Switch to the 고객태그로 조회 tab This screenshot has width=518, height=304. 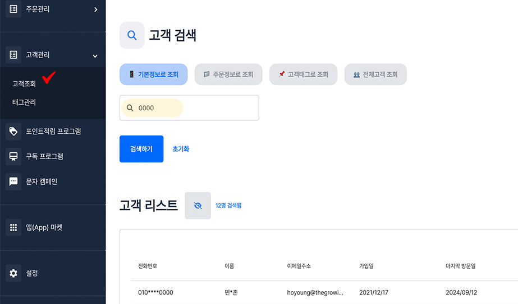point(303,74)
